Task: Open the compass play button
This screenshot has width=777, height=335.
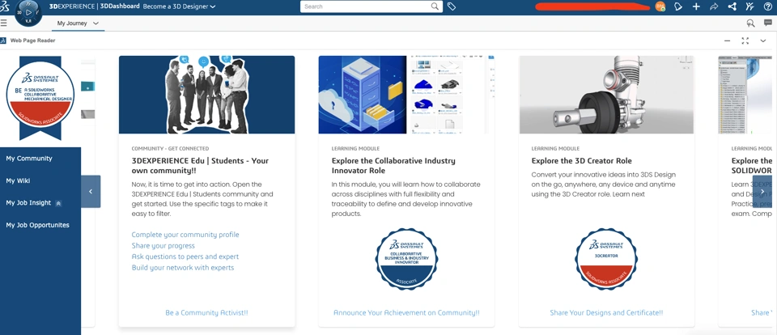Action: [29, 12]
